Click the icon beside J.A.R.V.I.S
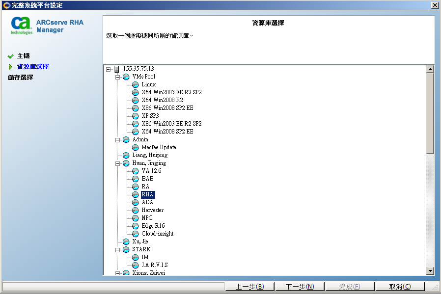Viewport: 441px width, 294px height. [x=135, y=266]
